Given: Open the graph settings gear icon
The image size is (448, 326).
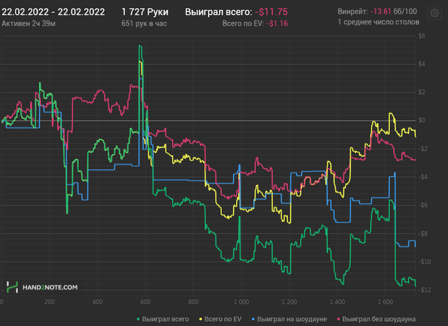Looking at the screenshot, I should [434, 14].
